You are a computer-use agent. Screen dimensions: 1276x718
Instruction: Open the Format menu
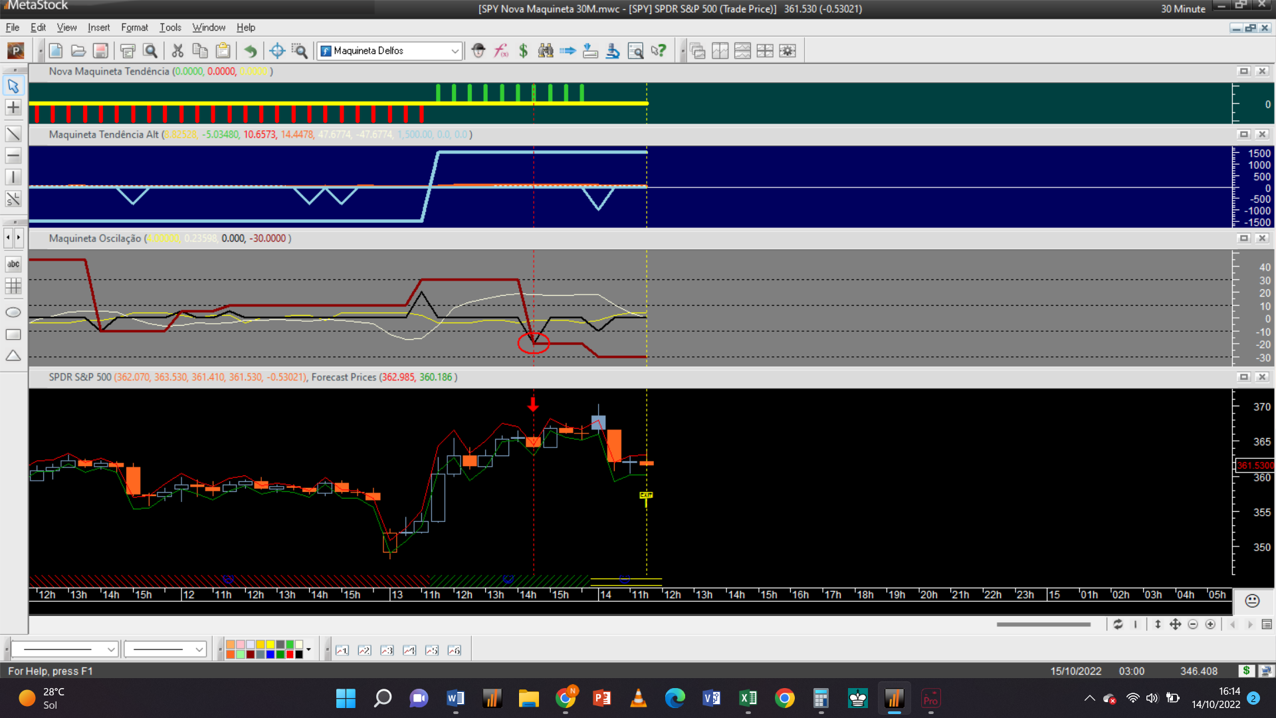(x=134, y=27)
